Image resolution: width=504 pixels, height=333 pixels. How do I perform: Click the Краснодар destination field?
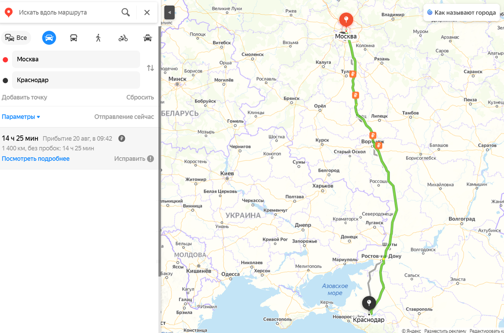[76, 80]
